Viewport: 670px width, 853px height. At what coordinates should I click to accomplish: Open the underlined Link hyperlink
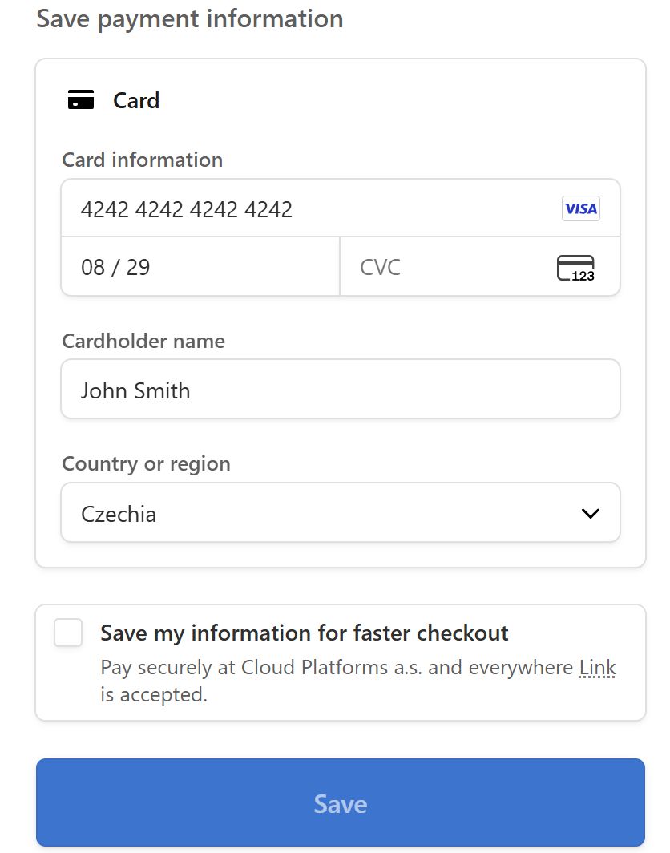tap(597, 667)
